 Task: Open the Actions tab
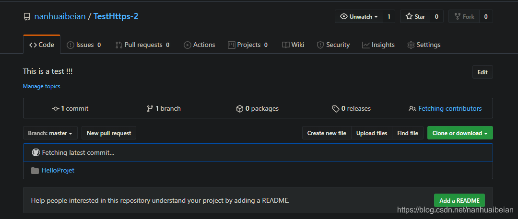(199, 45)
